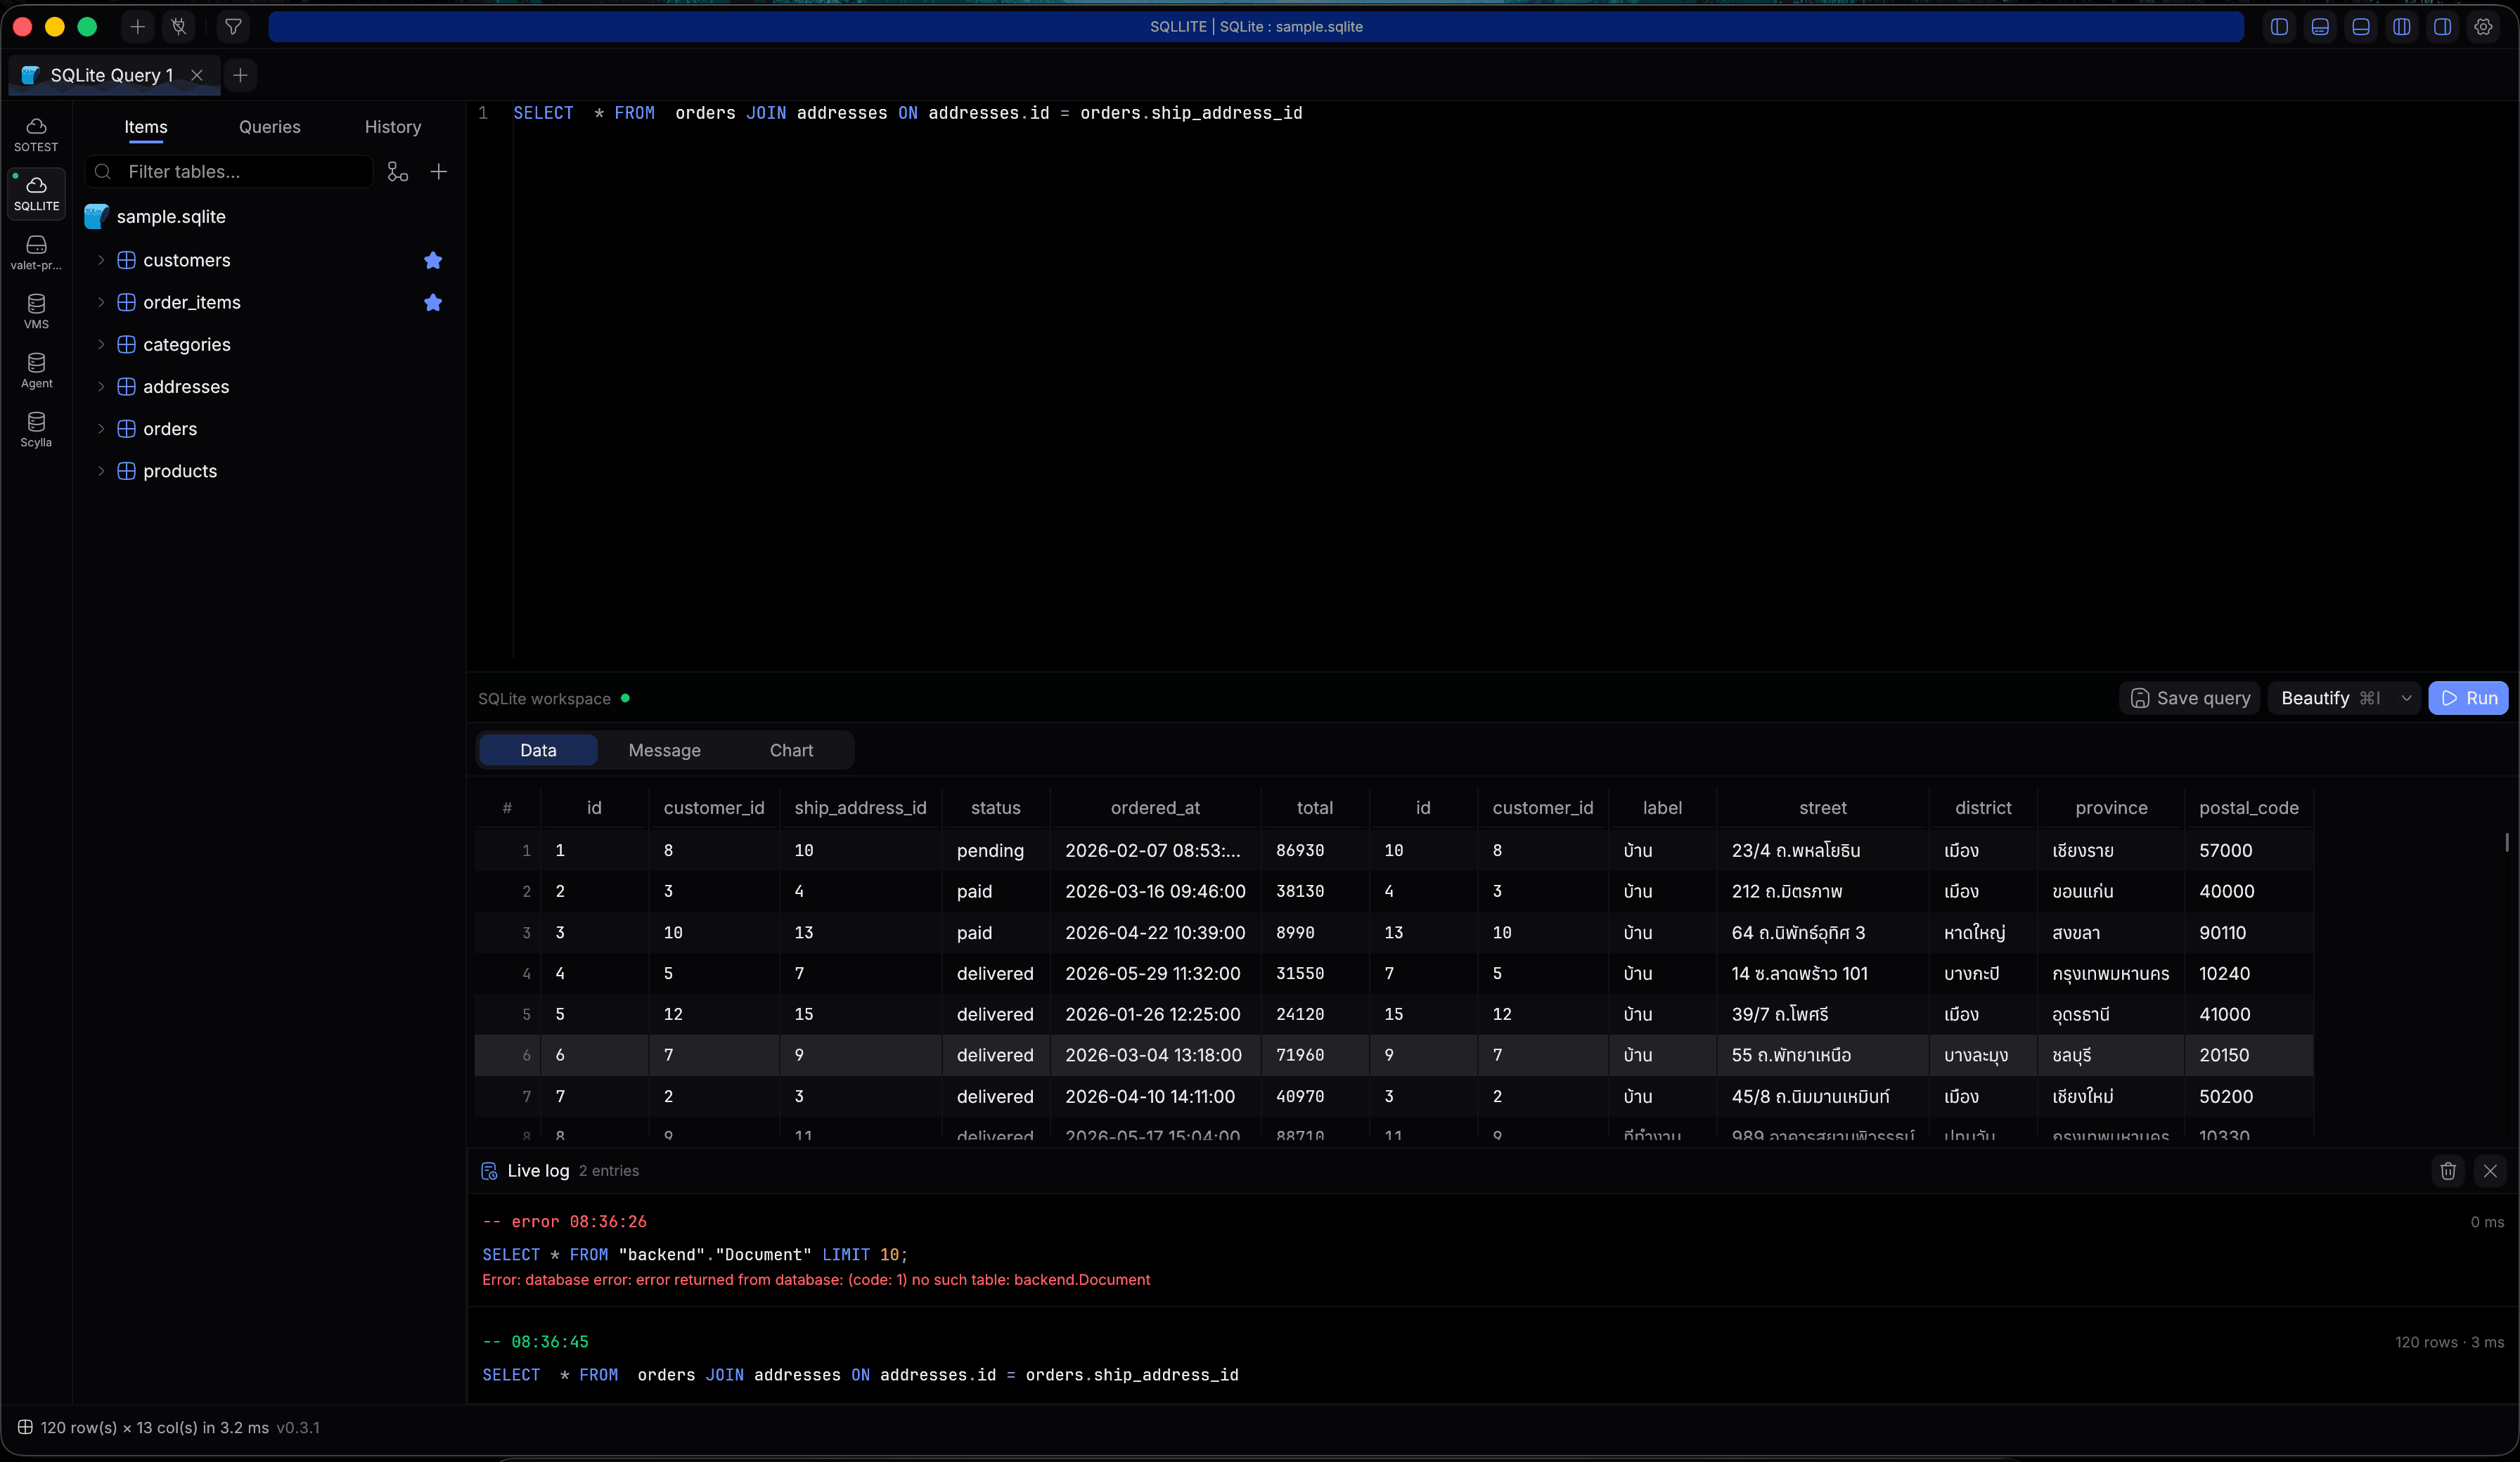
Task: Expand the categories table chevron
Action: pos(101,344)
